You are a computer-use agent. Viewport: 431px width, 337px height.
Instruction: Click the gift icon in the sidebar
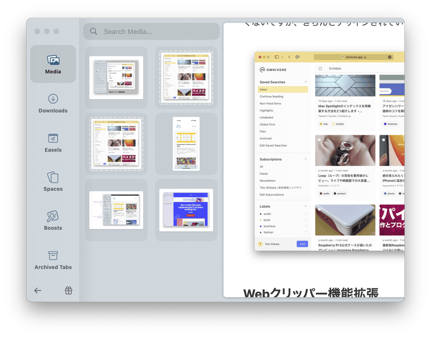(68, 291)
